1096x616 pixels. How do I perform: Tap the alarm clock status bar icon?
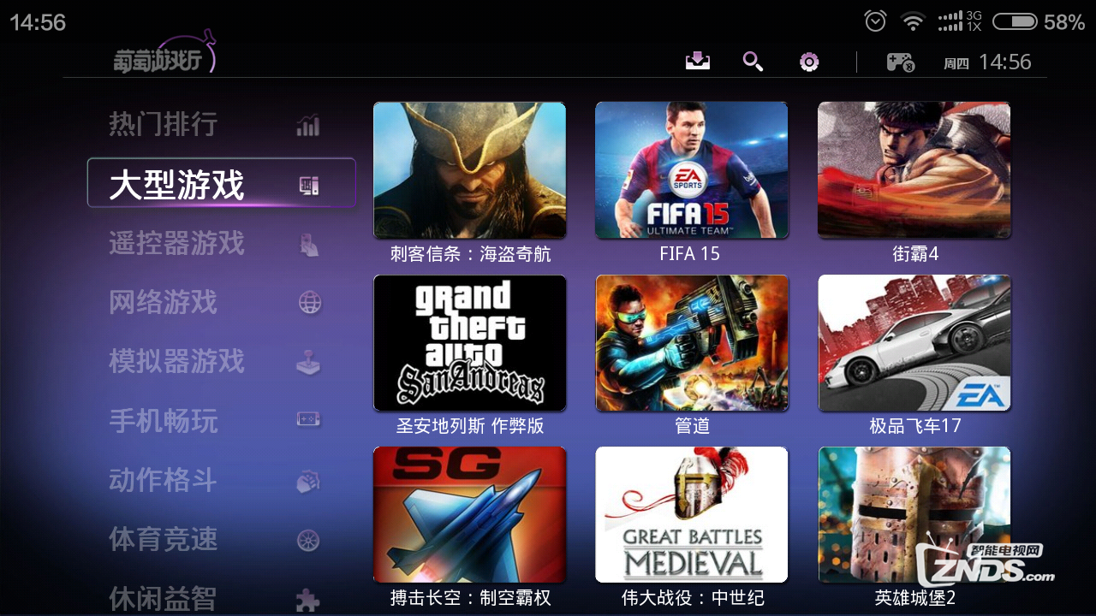(875, 21)
